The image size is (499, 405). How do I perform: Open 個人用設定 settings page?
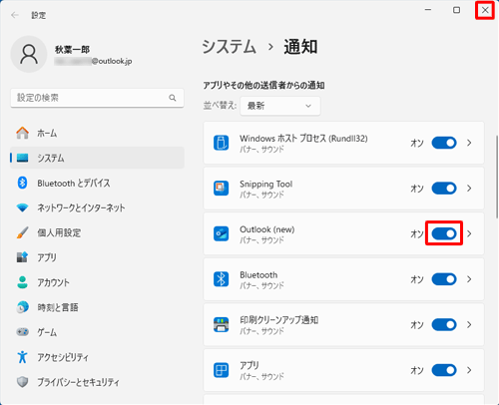(x=97, y=232)
